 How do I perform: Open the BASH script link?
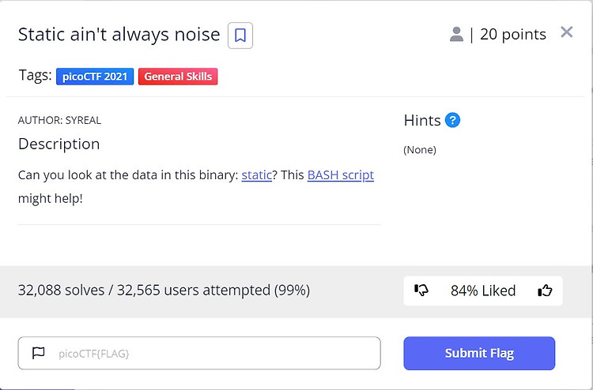[340, 175]
